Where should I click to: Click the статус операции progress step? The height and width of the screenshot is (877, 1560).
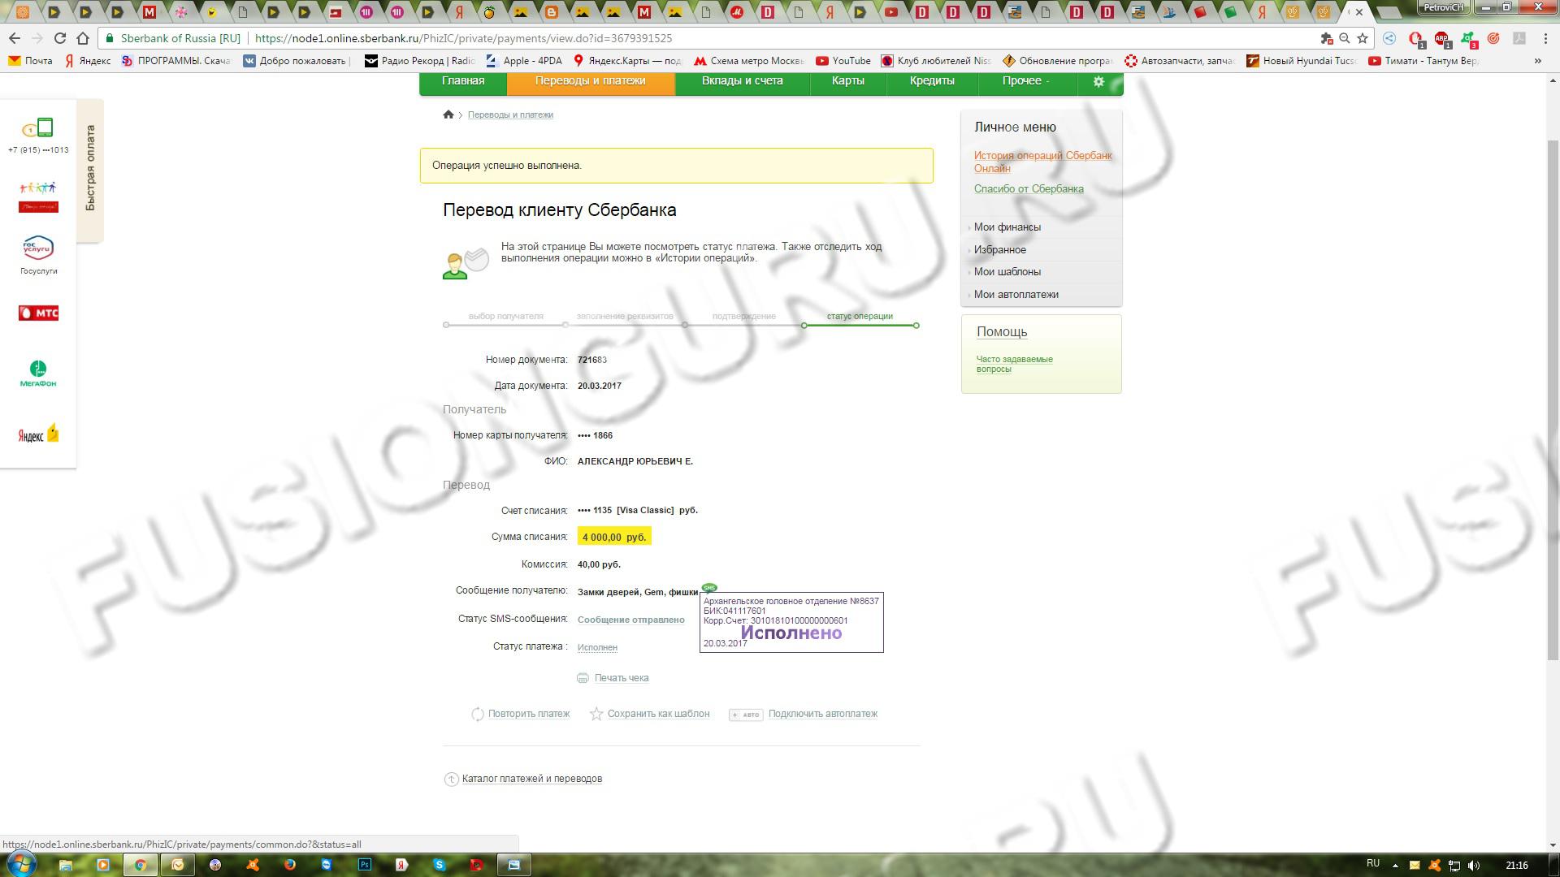pos(860,317)
